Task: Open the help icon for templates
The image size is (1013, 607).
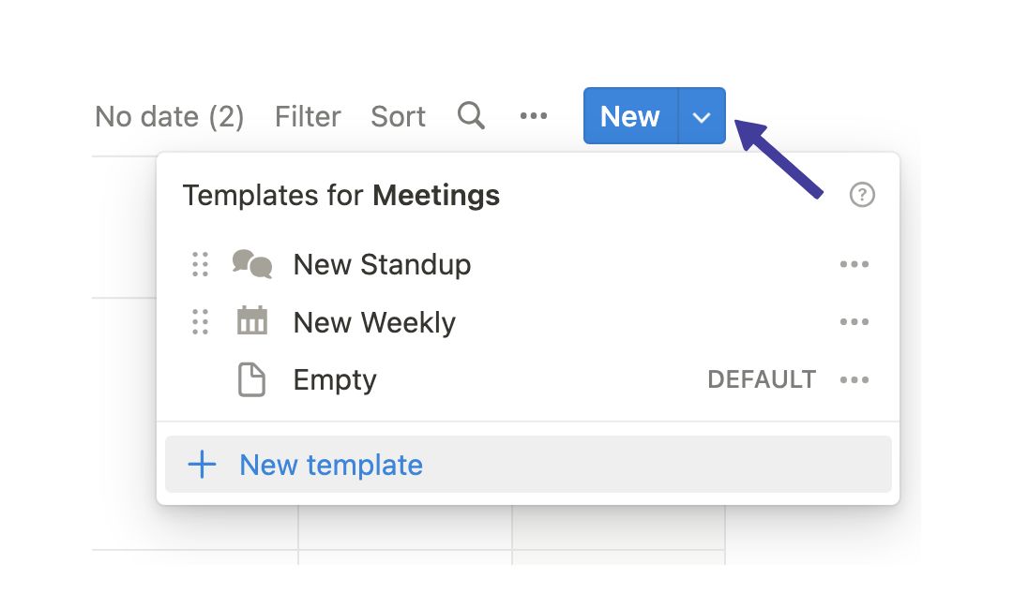Action: (861, 195)
